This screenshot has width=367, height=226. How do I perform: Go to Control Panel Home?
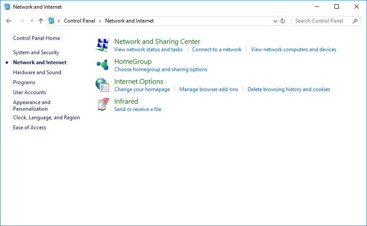coord(36,38)
